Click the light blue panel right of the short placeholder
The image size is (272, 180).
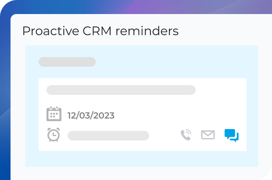click(175, 62)
